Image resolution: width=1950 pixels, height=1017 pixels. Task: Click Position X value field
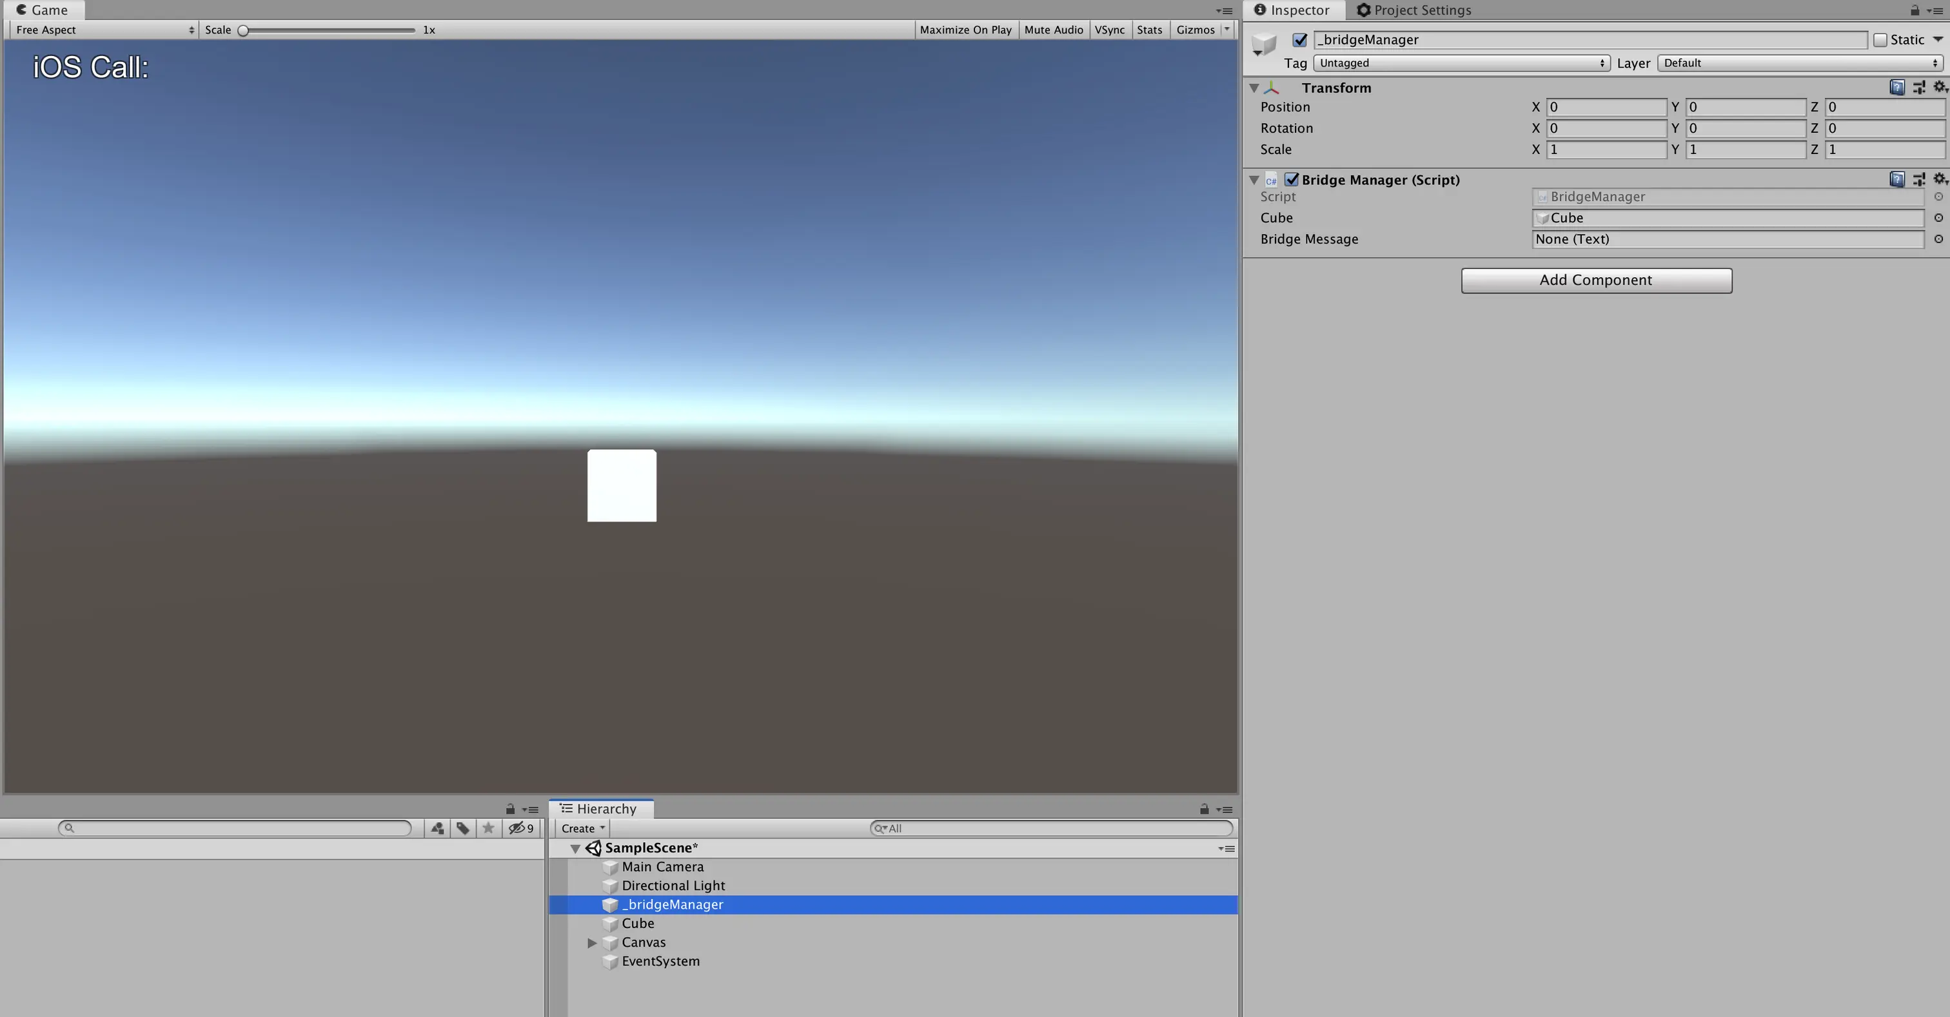pyautogui.click(x=1606, y=108)
